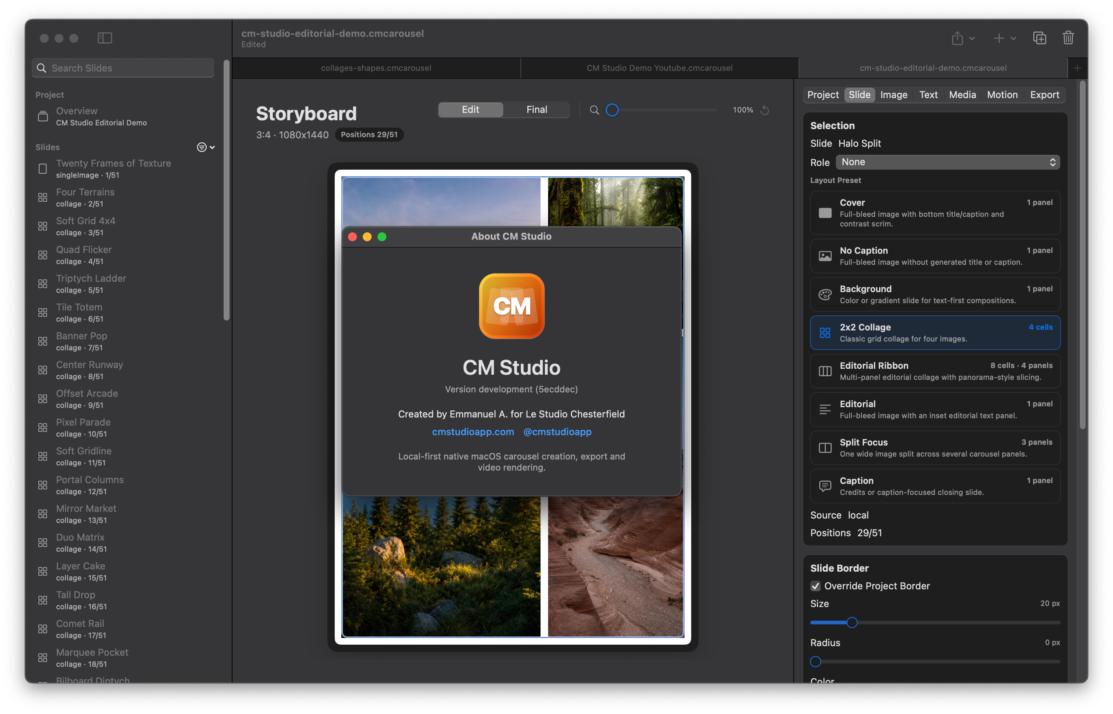Toggle Override Project Border checkbox
Image resolution: width=1113 pixels, height=714 pixels.
click(815, 586)
